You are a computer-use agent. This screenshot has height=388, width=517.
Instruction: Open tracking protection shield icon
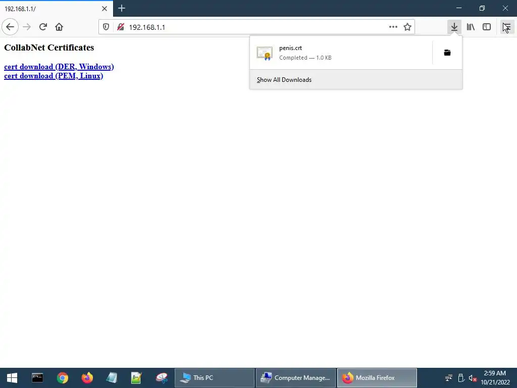click(x=106, y=27)
